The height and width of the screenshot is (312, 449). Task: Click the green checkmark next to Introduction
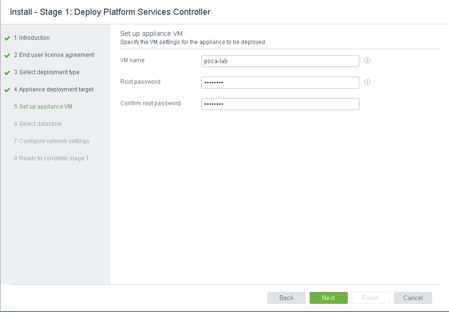pos(7,38)
